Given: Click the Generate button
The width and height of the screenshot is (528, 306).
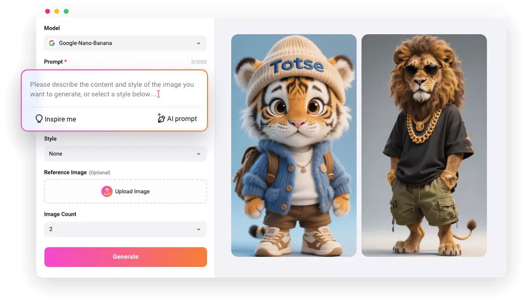Looking at the screenshot, I should click(x=125, y=256).
